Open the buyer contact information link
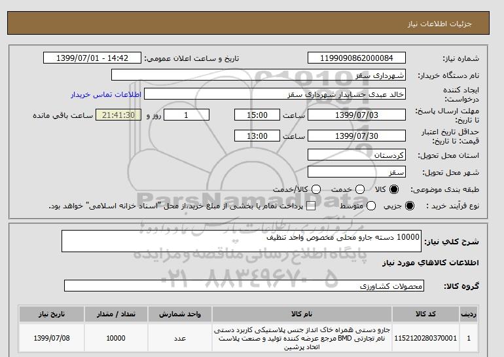This screenshot has width=504, height=357. click(x=106, y=95)
